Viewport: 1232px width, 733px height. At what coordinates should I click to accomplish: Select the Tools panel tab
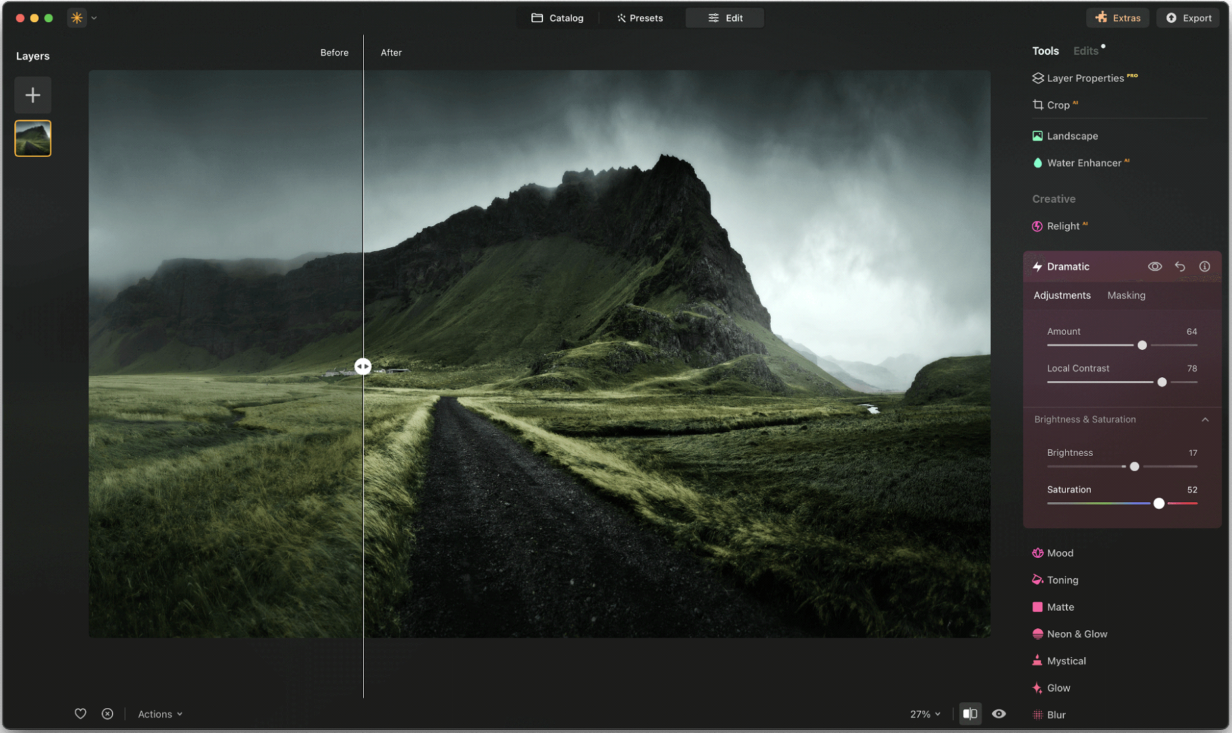pos(1045,51)
